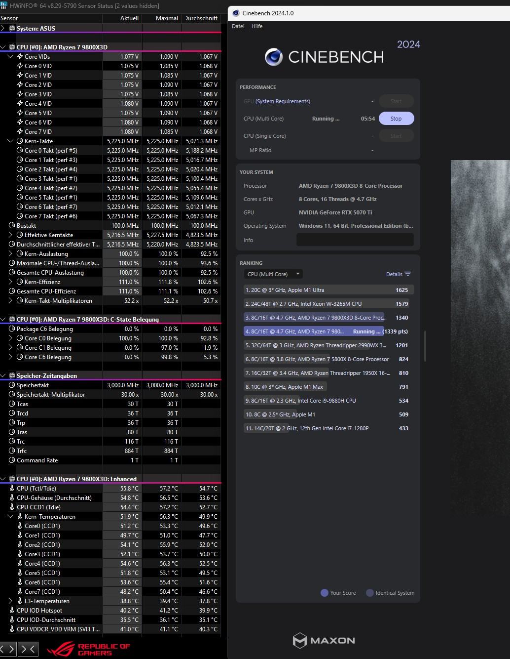
Task: Click the thermometer icon of CPU IOD Hotspot
Action: 12,611
